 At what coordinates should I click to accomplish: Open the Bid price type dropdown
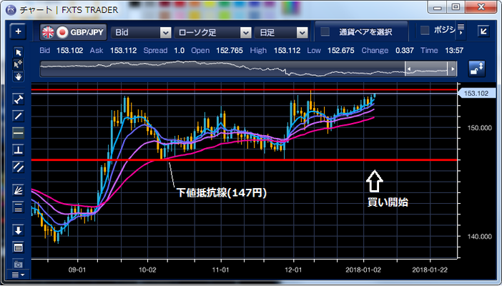[141, 32]
